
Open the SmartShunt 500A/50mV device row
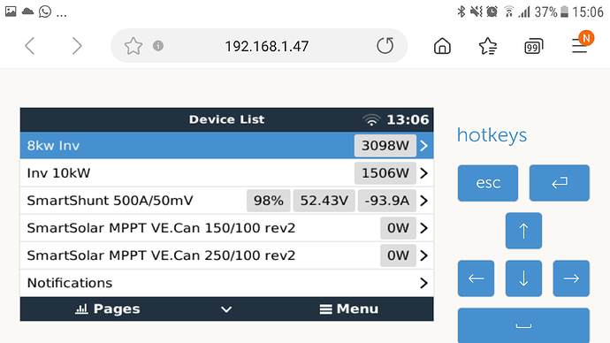tap(227, 201)
